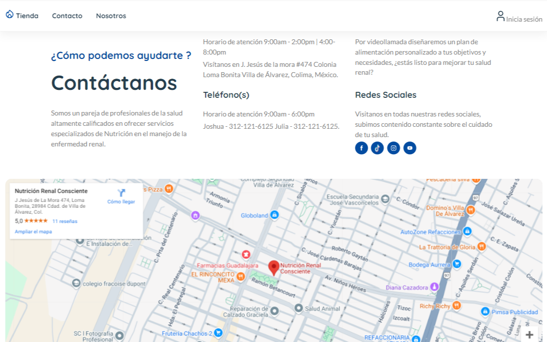Viewport: 547px width, 342px height.
Task: Open the Instagram social icon
Action: [394, 148]
